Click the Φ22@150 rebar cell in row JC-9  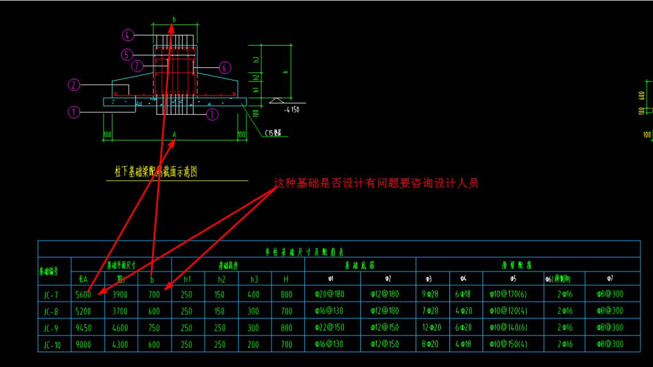click(329, 328)
